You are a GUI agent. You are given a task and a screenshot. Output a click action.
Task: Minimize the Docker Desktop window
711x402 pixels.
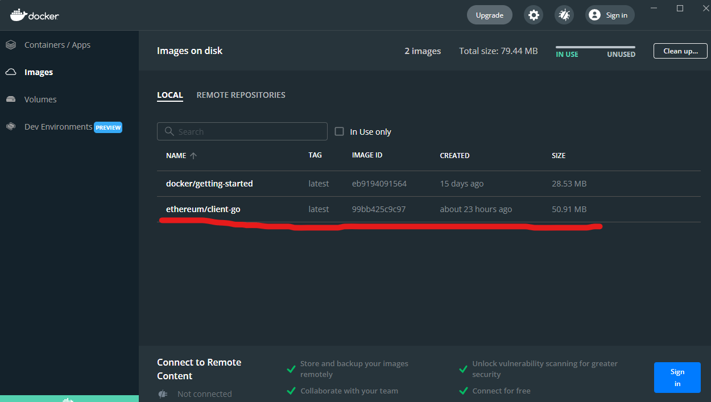(x=654, y=8)
